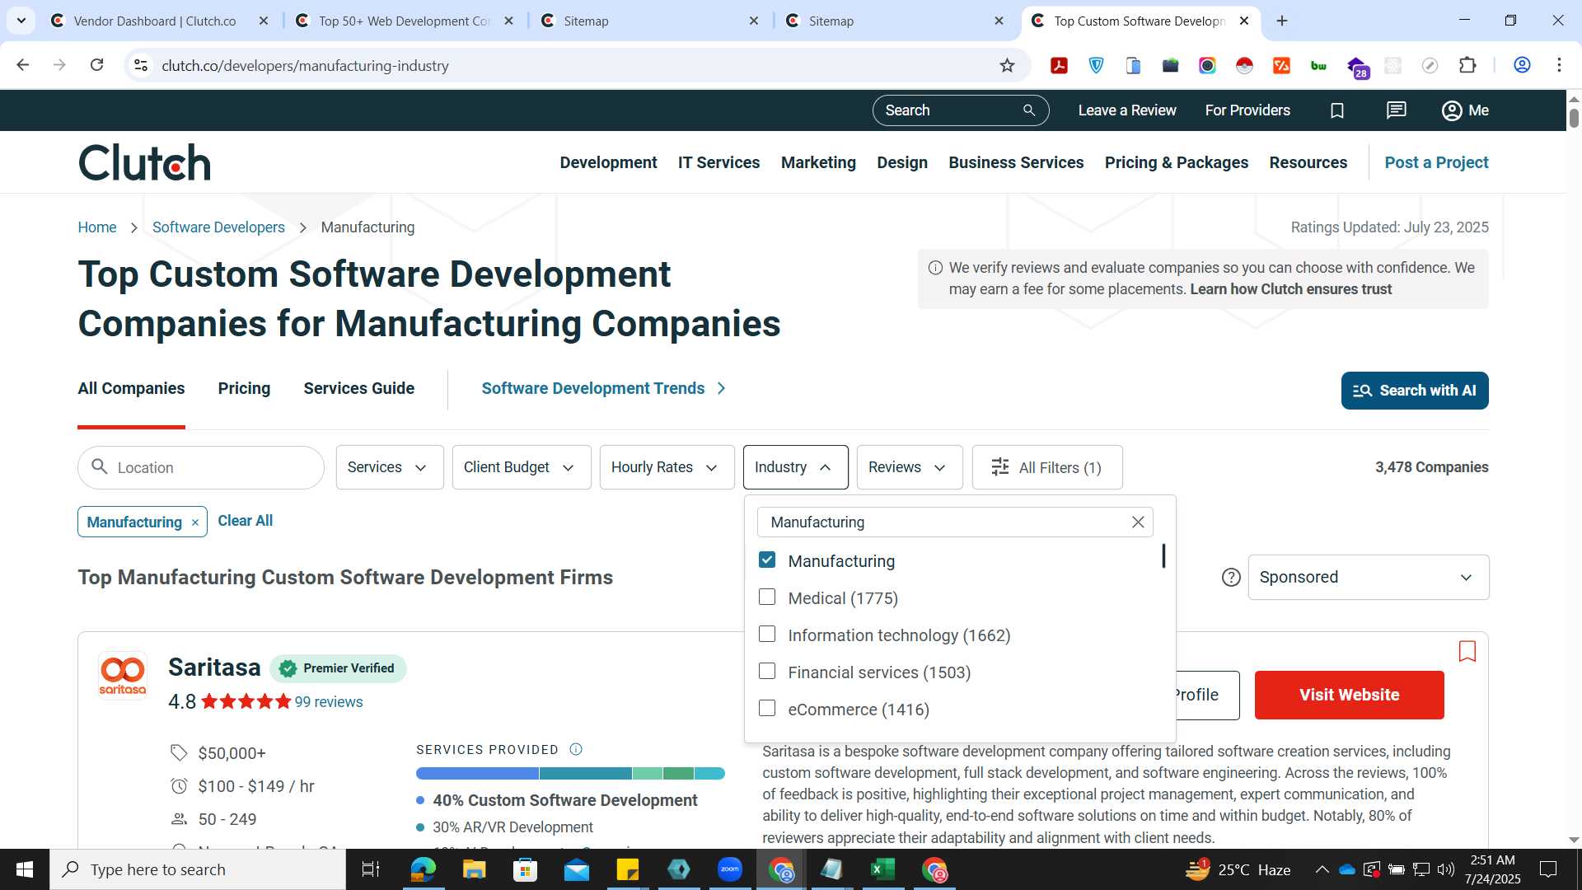Image resolution: width=1582 pixels, height=890 pixels.
Task: Open the Chrome three-dot menu
Action: 1559,65
